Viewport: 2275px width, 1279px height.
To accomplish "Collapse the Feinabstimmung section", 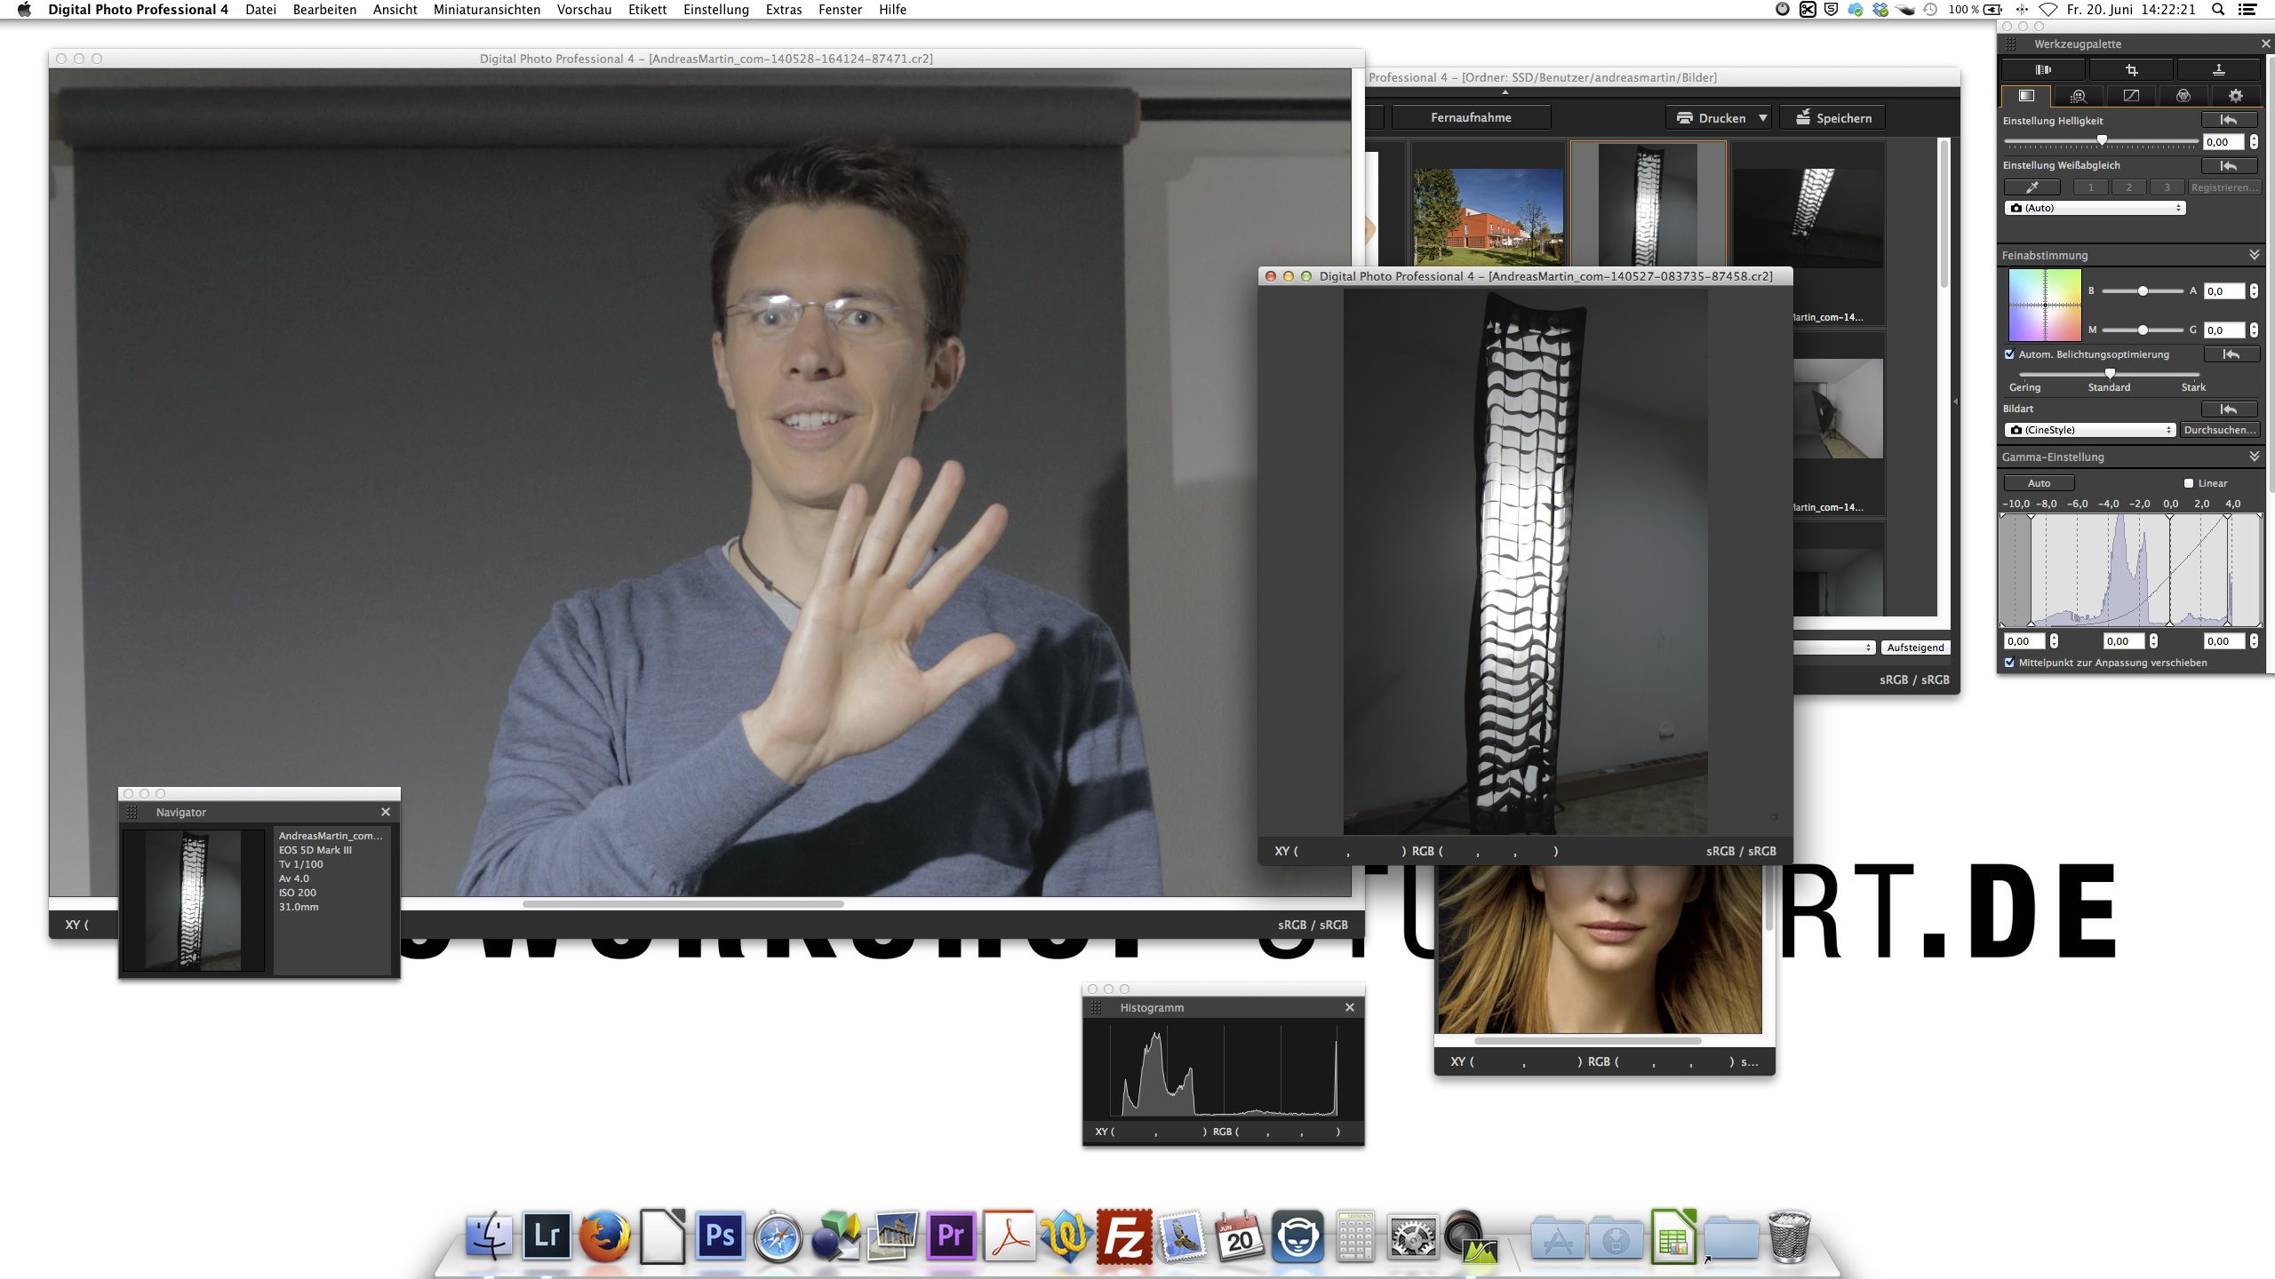I will pos(2254,255).
